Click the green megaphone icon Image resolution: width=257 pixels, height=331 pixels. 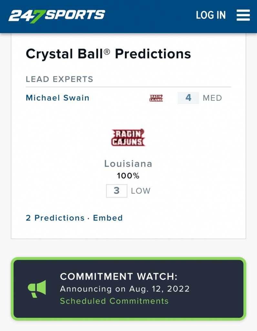37,289
